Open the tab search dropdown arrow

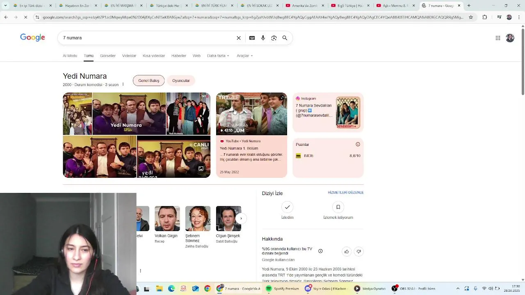[x=5, y=6]
